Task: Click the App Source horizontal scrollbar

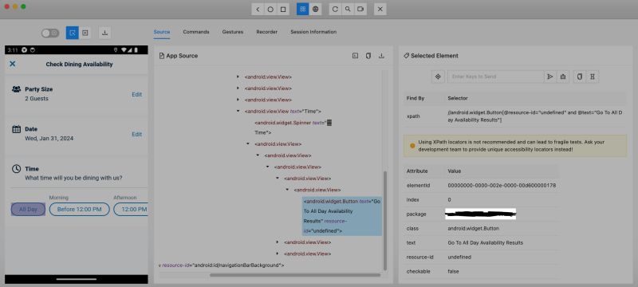Action: coord(295,275)
